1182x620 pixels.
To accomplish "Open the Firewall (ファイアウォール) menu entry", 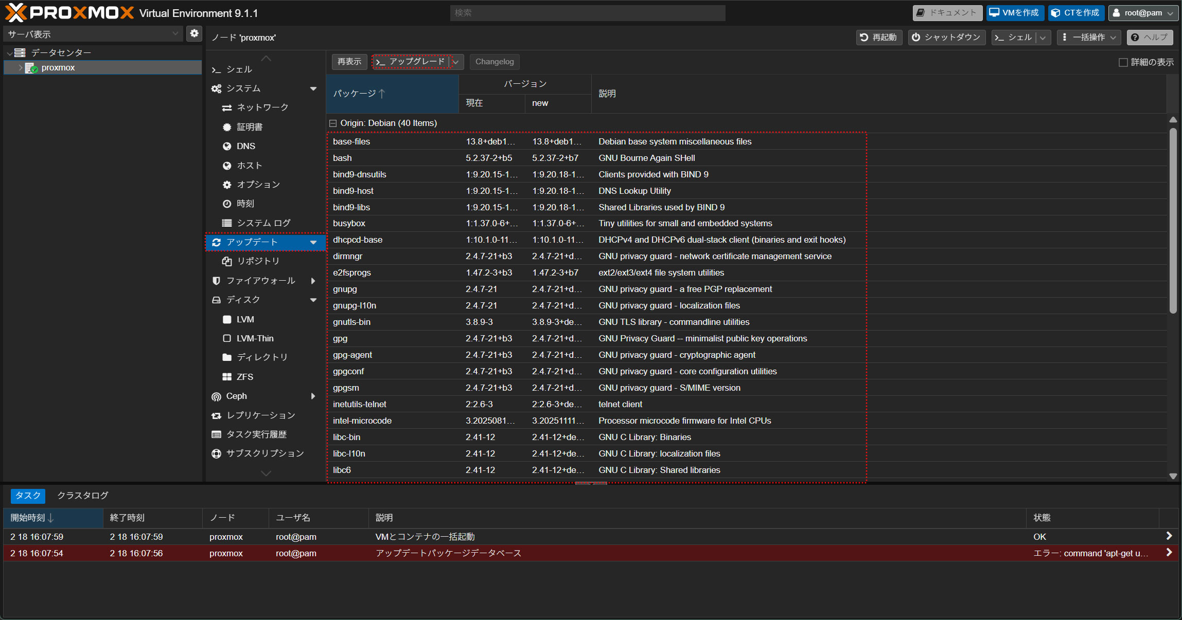I will click(260, 281).
